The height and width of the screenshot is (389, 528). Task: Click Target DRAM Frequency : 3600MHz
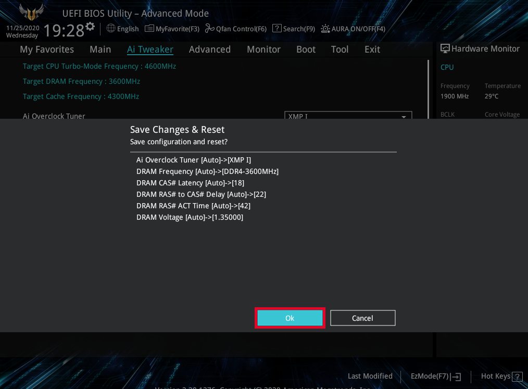pyautogui.click(x=81, y=82)
